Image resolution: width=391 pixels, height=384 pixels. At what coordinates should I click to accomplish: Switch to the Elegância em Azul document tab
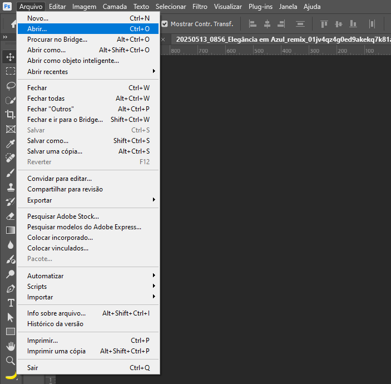(281, 40)
